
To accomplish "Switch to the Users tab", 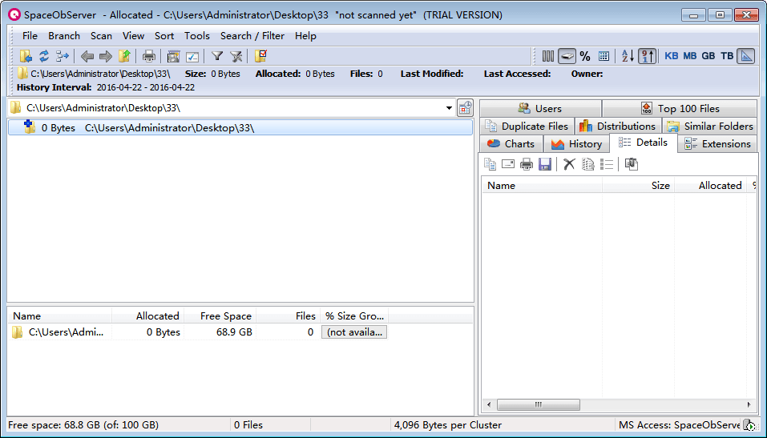I will (540, 109).
